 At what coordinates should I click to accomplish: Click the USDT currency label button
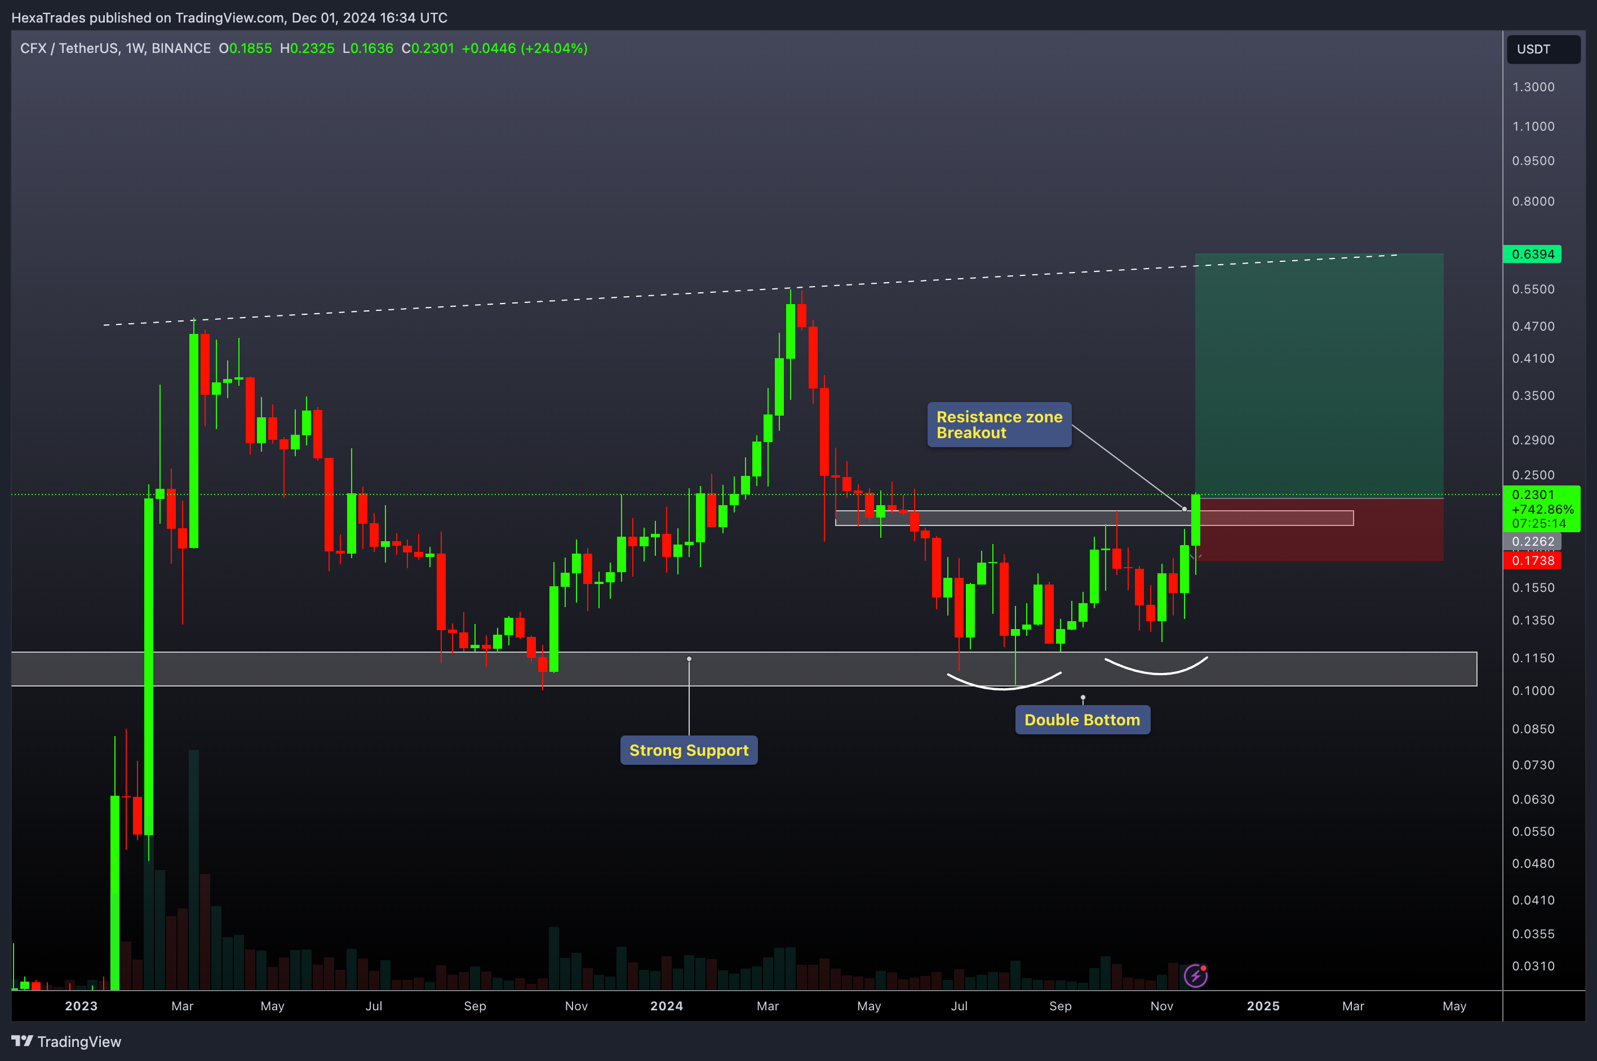pyautogui.click(x=1543, y=50)
